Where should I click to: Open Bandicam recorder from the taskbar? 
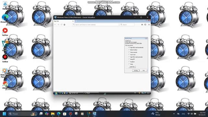point(71,114)
